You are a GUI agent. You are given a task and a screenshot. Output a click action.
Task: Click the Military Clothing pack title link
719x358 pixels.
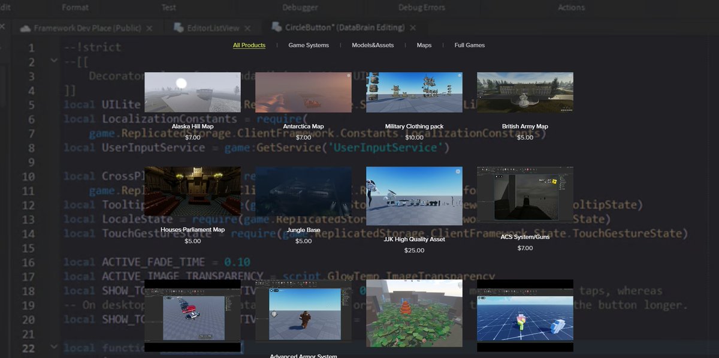tap(414, 127)
